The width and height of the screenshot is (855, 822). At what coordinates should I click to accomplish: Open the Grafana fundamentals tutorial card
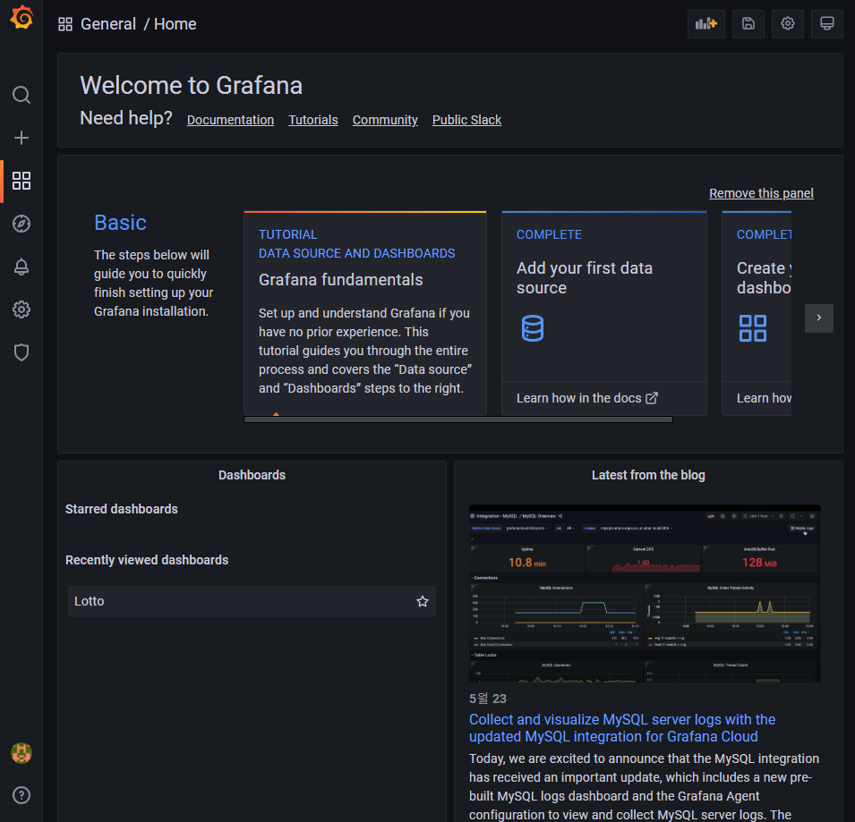coord(364,313)
